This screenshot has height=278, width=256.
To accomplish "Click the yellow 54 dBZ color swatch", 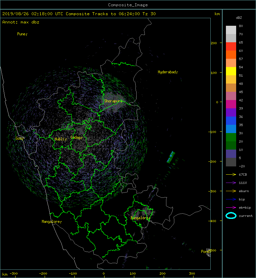I will coord(231,71).
